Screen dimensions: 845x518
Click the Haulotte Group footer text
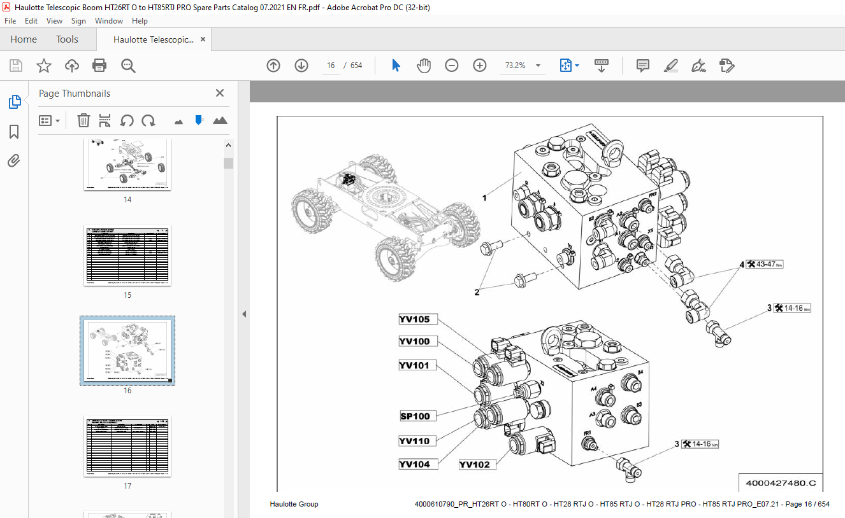click(x=294, y=504)
